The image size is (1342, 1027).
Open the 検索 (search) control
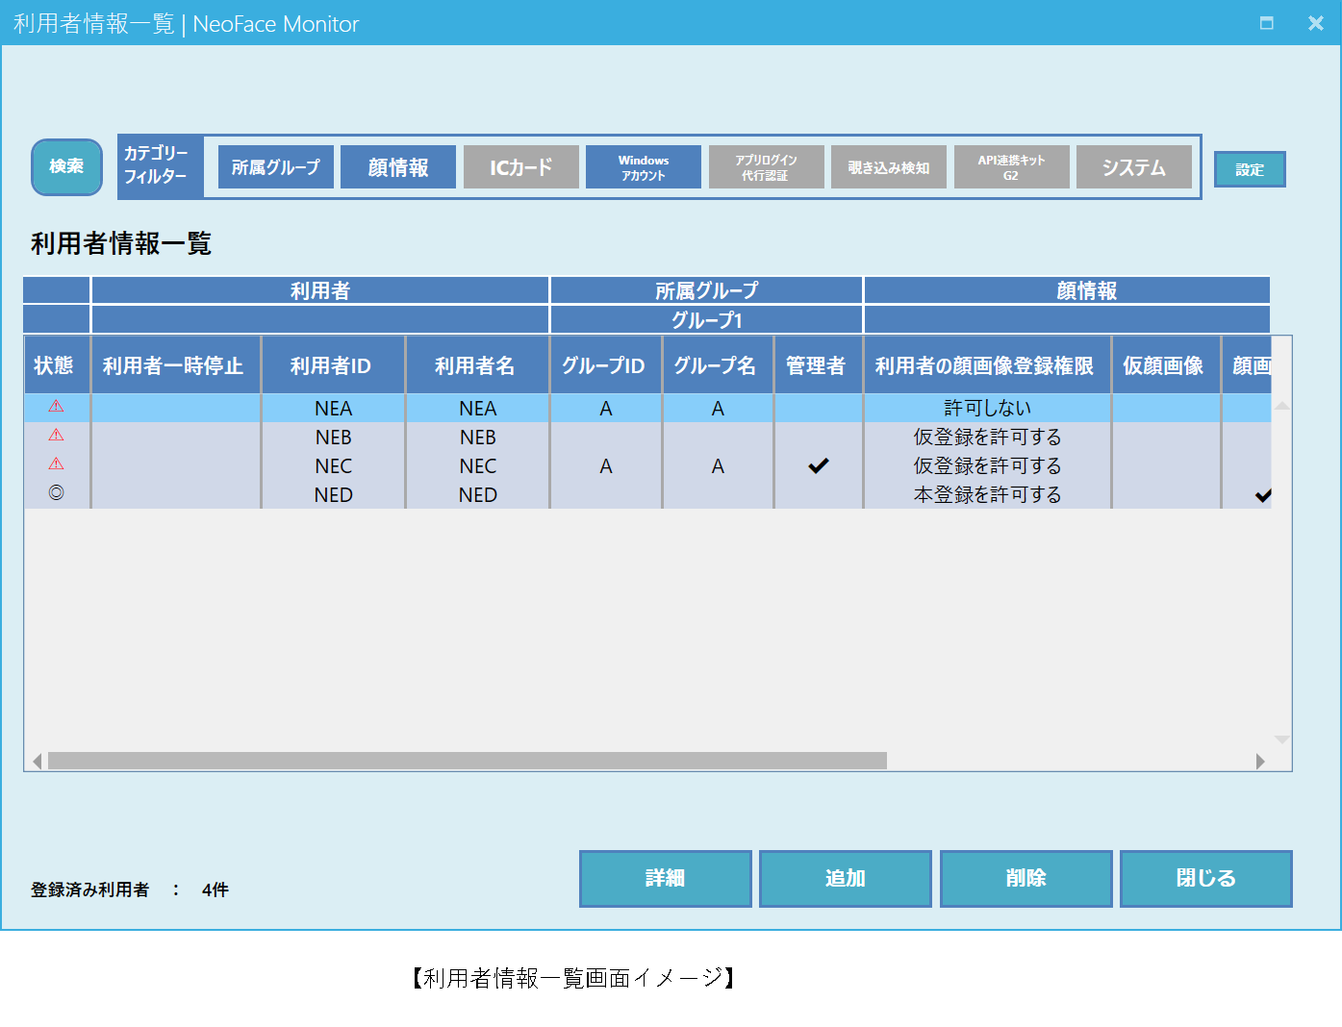pyautogui.click(x=65, y=166)
